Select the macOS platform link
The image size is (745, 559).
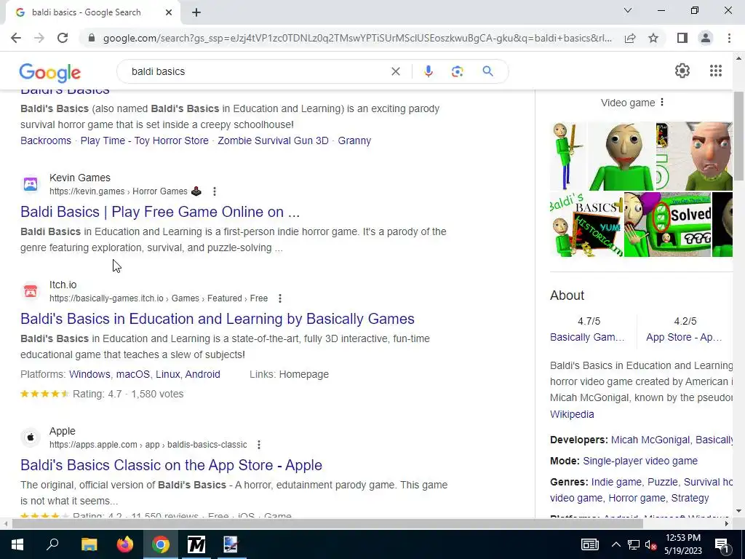133,374
